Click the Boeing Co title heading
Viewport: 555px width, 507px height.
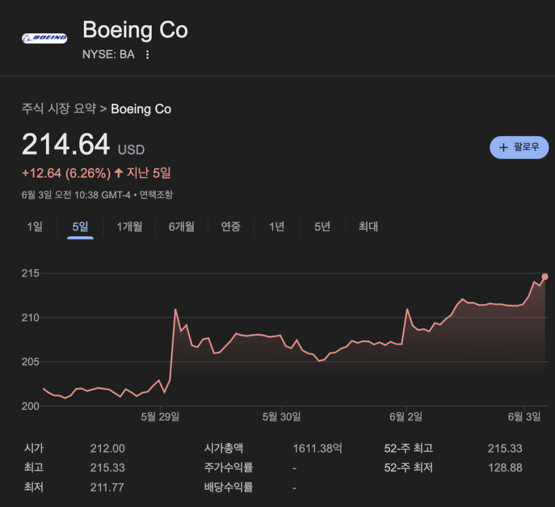click(x=135, y=30)
